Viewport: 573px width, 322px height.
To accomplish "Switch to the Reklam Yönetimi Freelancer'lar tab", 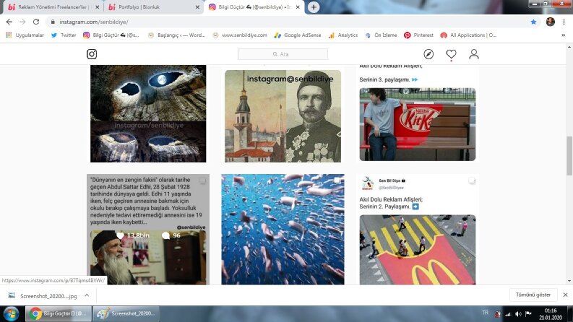I will (x=52, y=7).
